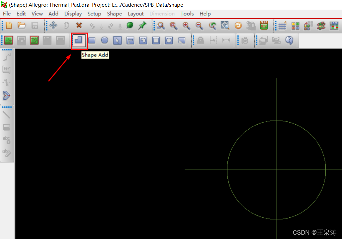This screenshot has width=342, height=239.
Task: Open the File menu
Action: 7,14
